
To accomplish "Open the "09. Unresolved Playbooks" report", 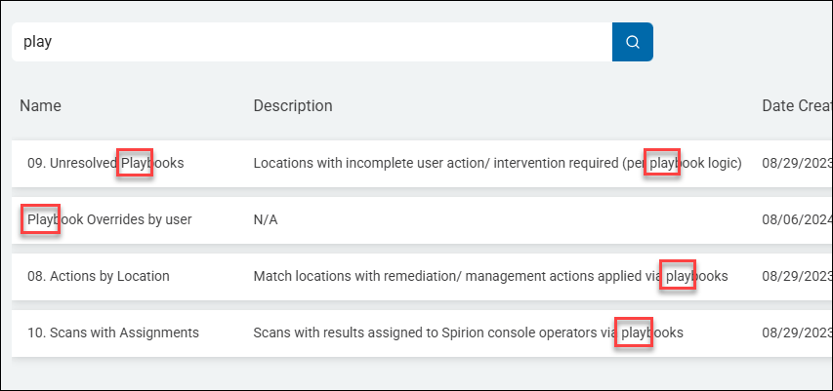I will (105, 164).
